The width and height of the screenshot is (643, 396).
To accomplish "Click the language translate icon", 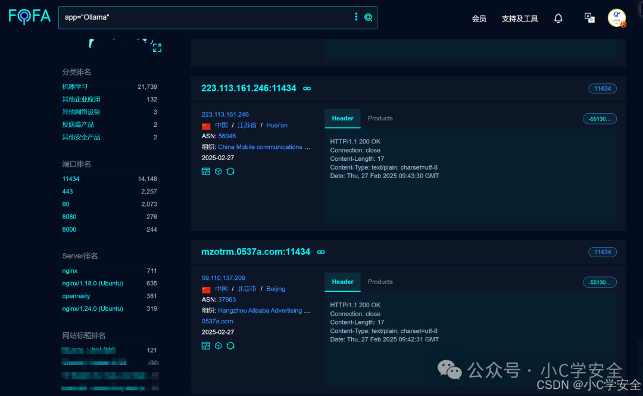I will pyautogui.click(x=589, y=18).
